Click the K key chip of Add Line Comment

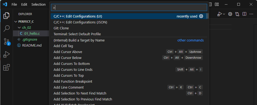pyautogui.click(x=181, y=87)
